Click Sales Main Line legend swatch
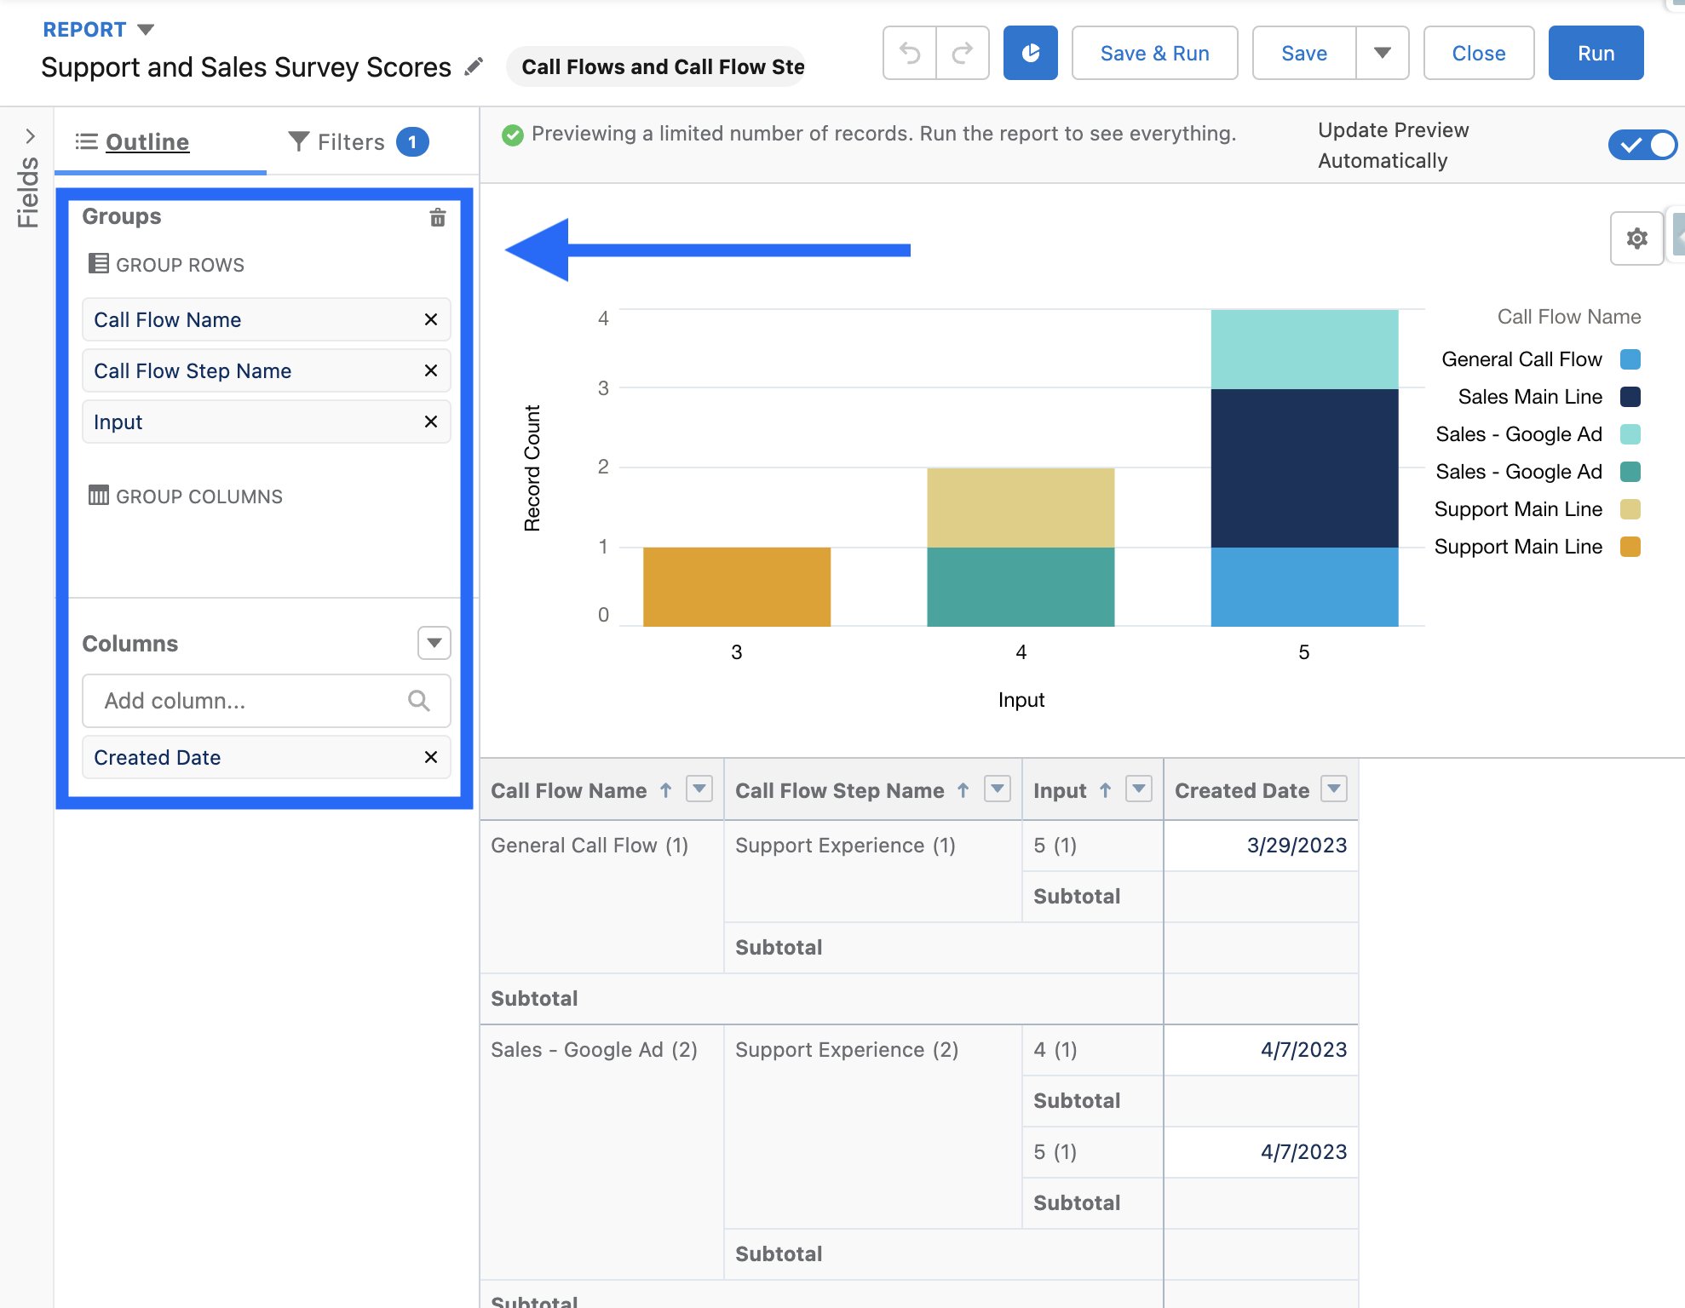 tap(1630, 397)
